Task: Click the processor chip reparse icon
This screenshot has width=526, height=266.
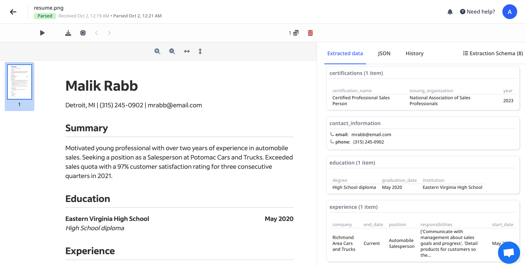Action: 83,33
